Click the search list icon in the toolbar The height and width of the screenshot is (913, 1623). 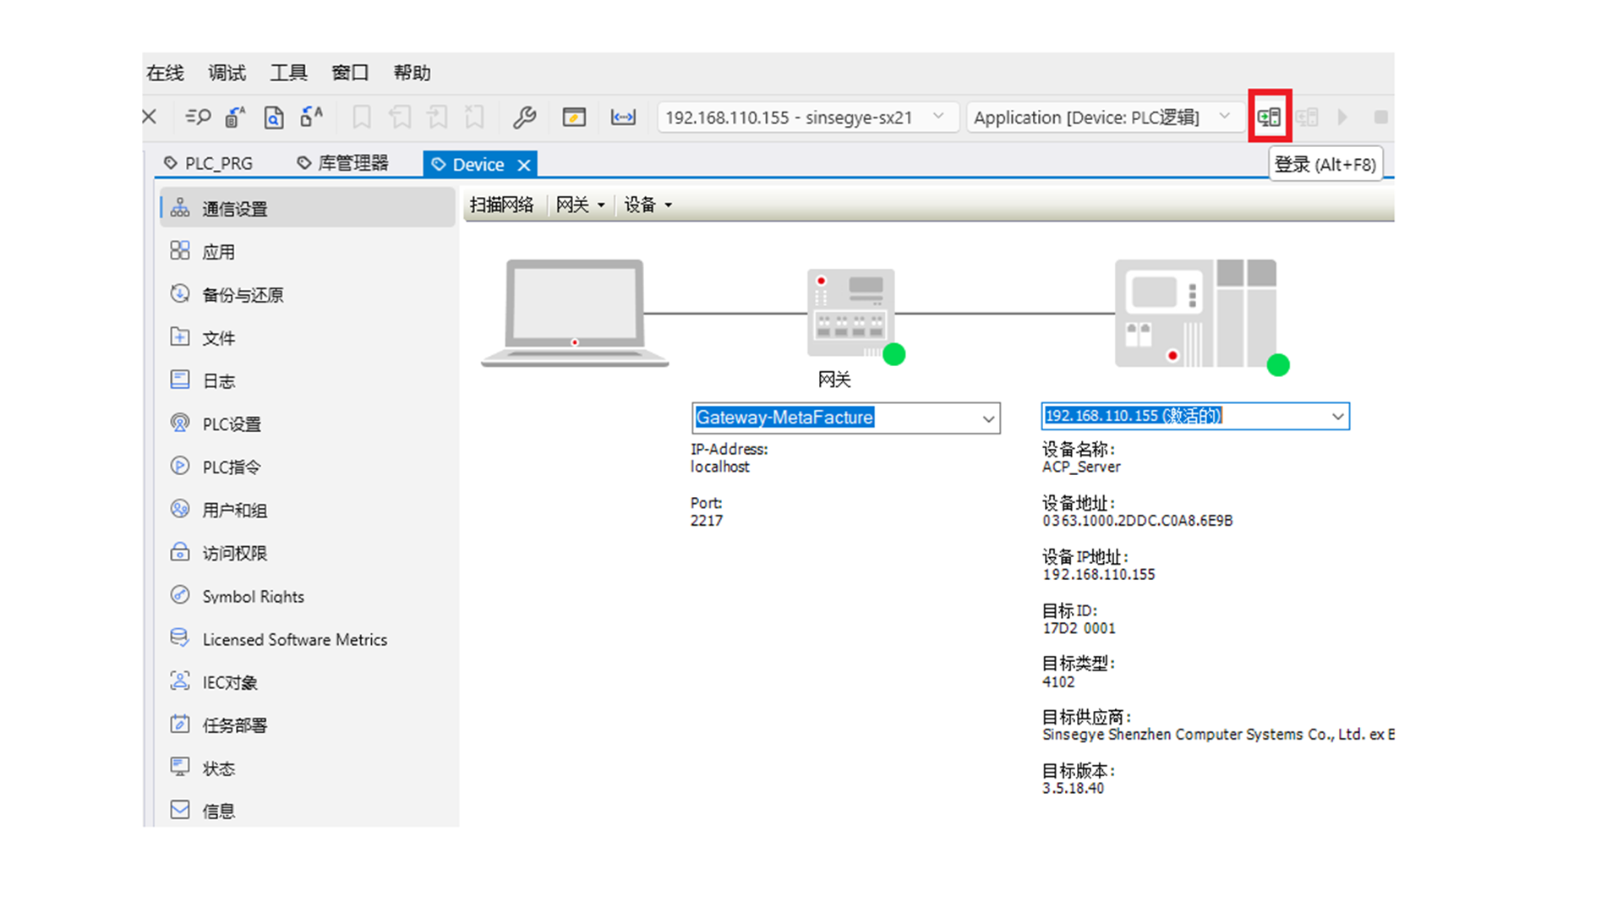(x=198, y=117)
